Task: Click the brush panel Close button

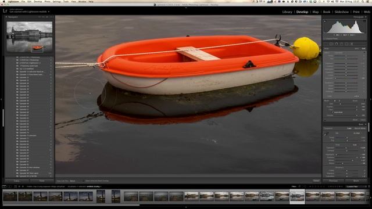Action: point(363,120)
